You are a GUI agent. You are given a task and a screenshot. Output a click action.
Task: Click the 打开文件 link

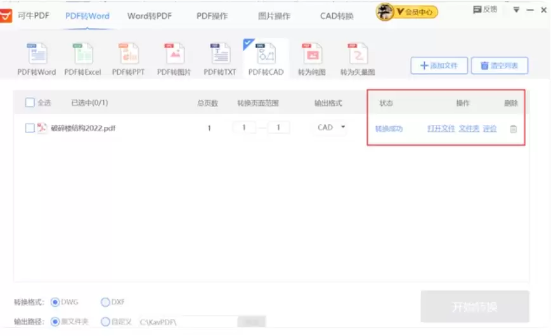tap(441, 129)
